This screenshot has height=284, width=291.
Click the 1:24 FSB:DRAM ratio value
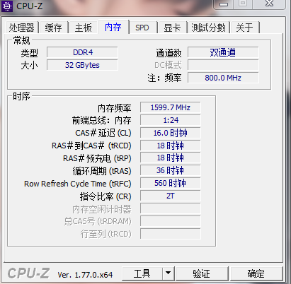[171, 120]
